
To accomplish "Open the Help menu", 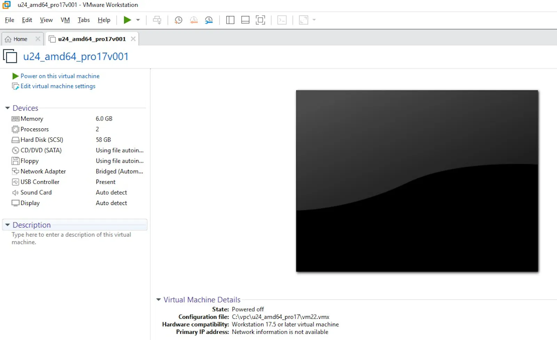I will pos(104,20).
